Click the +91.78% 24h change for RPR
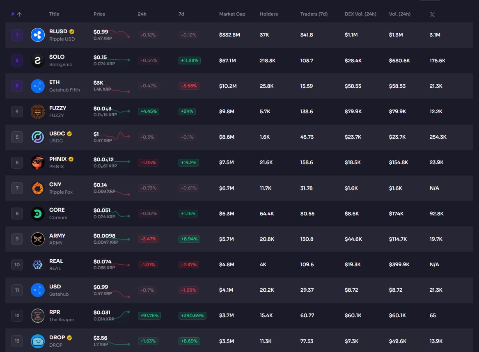 pyautogui.click(x=149, y=315)
